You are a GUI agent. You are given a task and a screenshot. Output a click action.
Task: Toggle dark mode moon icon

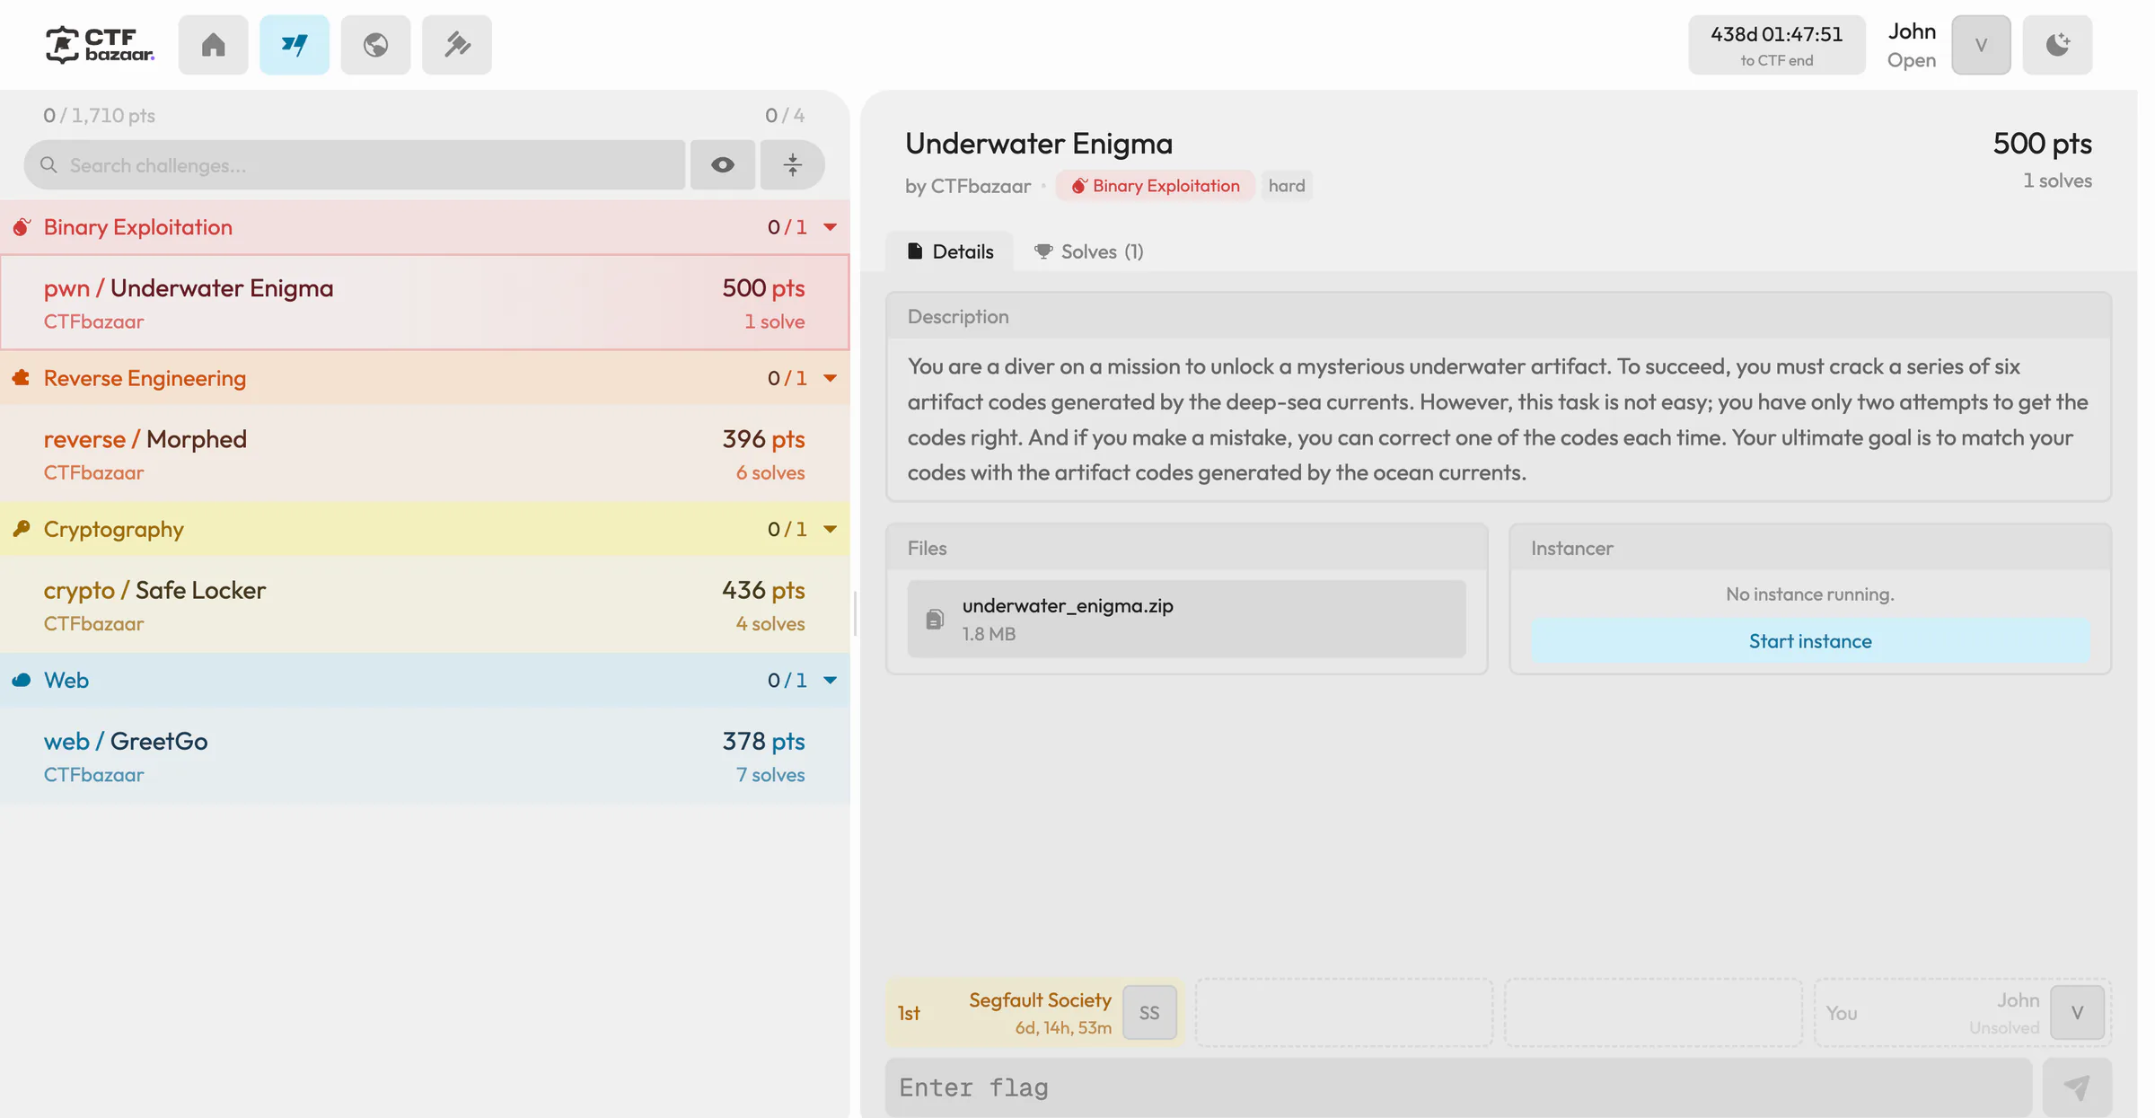[x=2057, y=44]
